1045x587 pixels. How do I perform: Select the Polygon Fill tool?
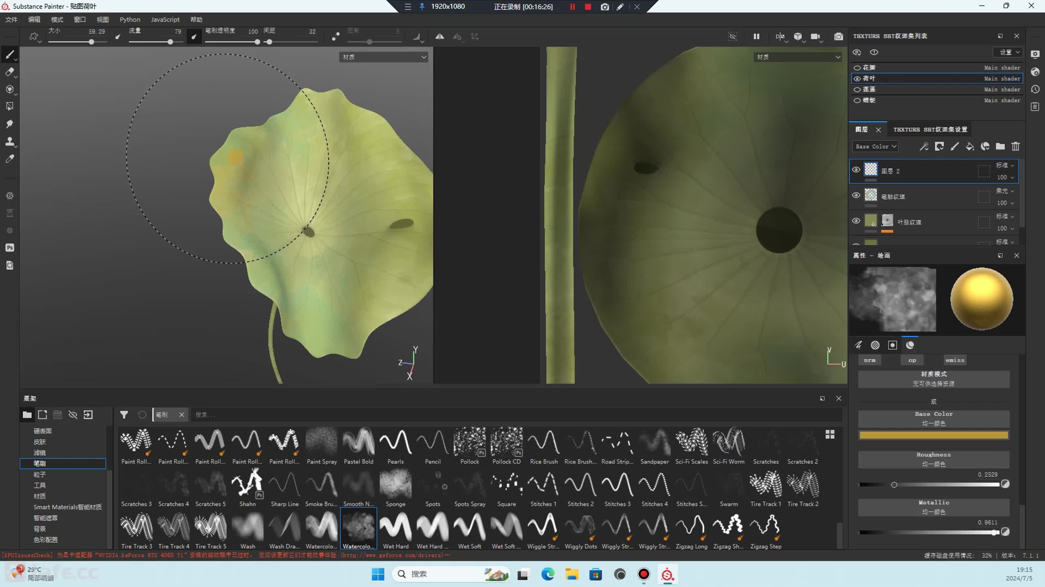10,106
